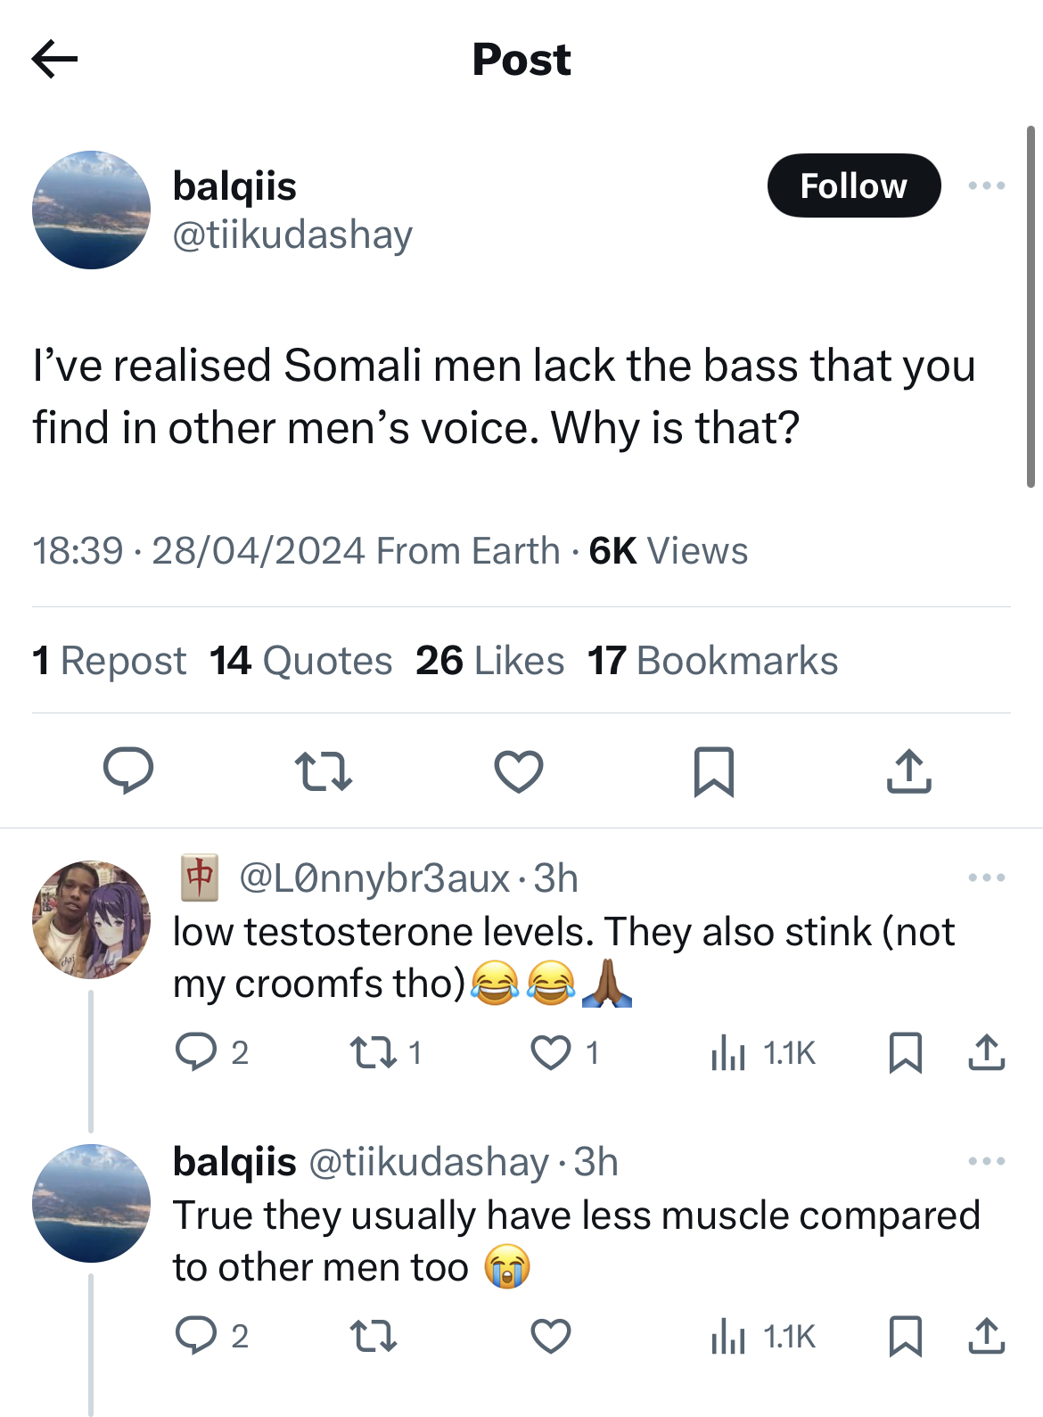This screenshot has width=1043, height=1417.
Task: Repost the L0nnybr3aux reply
Action: coord(385,1052)
